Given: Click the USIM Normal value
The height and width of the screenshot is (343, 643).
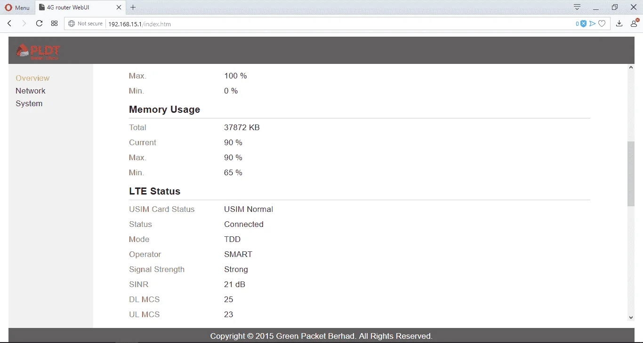Looking at the screenshot, I should [249, 209].
